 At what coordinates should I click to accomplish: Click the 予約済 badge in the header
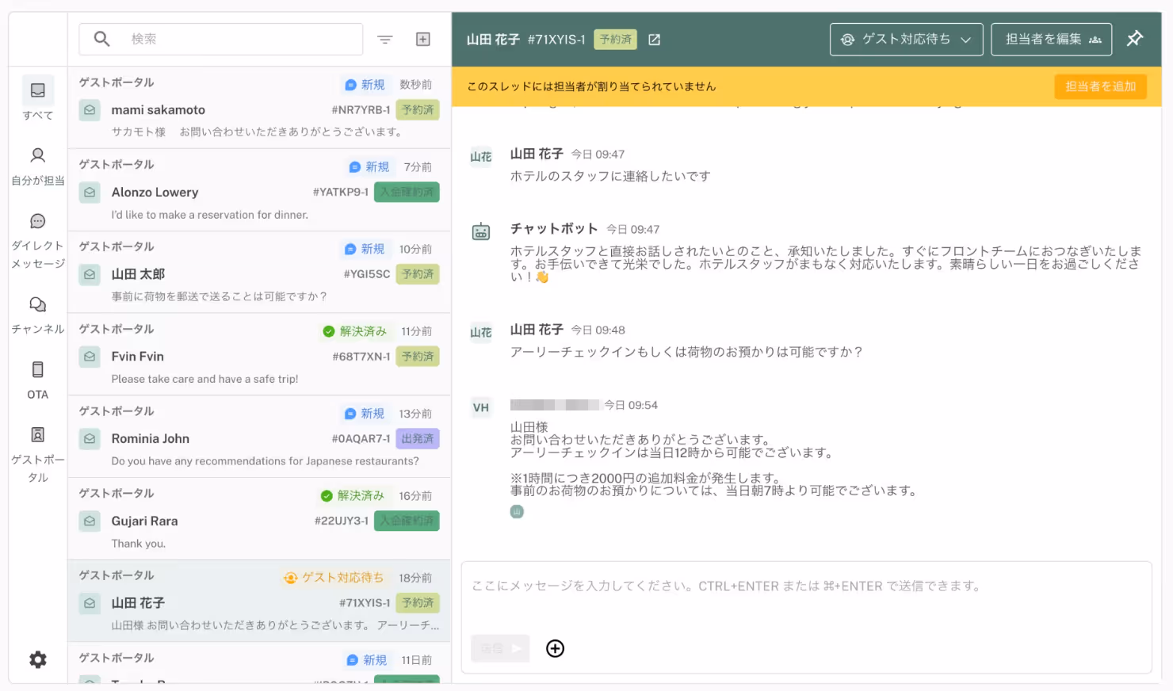pos(616,39)
